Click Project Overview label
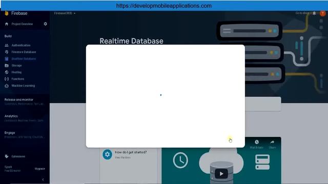 point(22,24)
